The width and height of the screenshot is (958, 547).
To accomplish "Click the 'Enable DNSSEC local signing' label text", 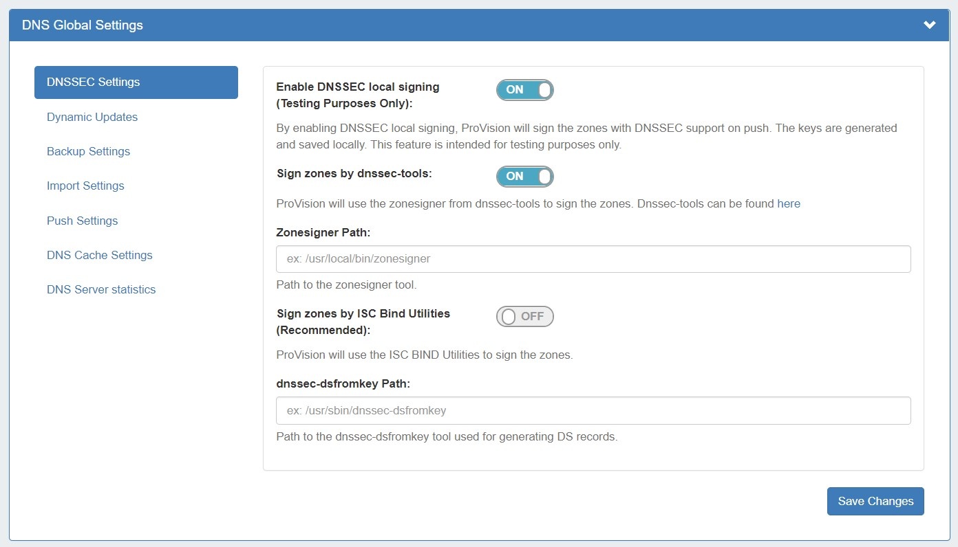I will click(357, 87).
